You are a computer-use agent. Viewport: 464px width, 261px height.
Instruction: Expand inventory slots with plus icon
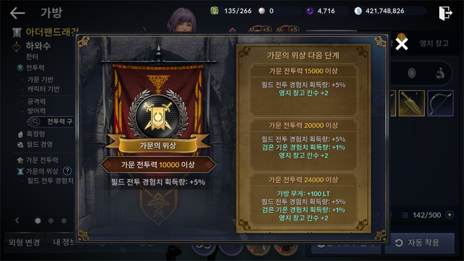[x=449, y=215]
